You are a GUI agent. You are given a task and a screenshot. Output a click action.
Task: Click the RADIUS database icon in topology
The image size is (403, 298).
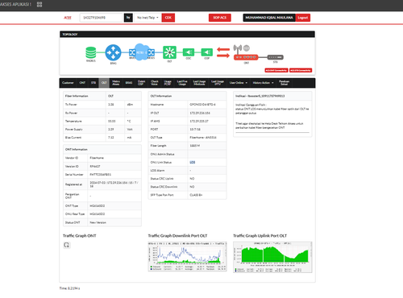click(x=90, y=52)
